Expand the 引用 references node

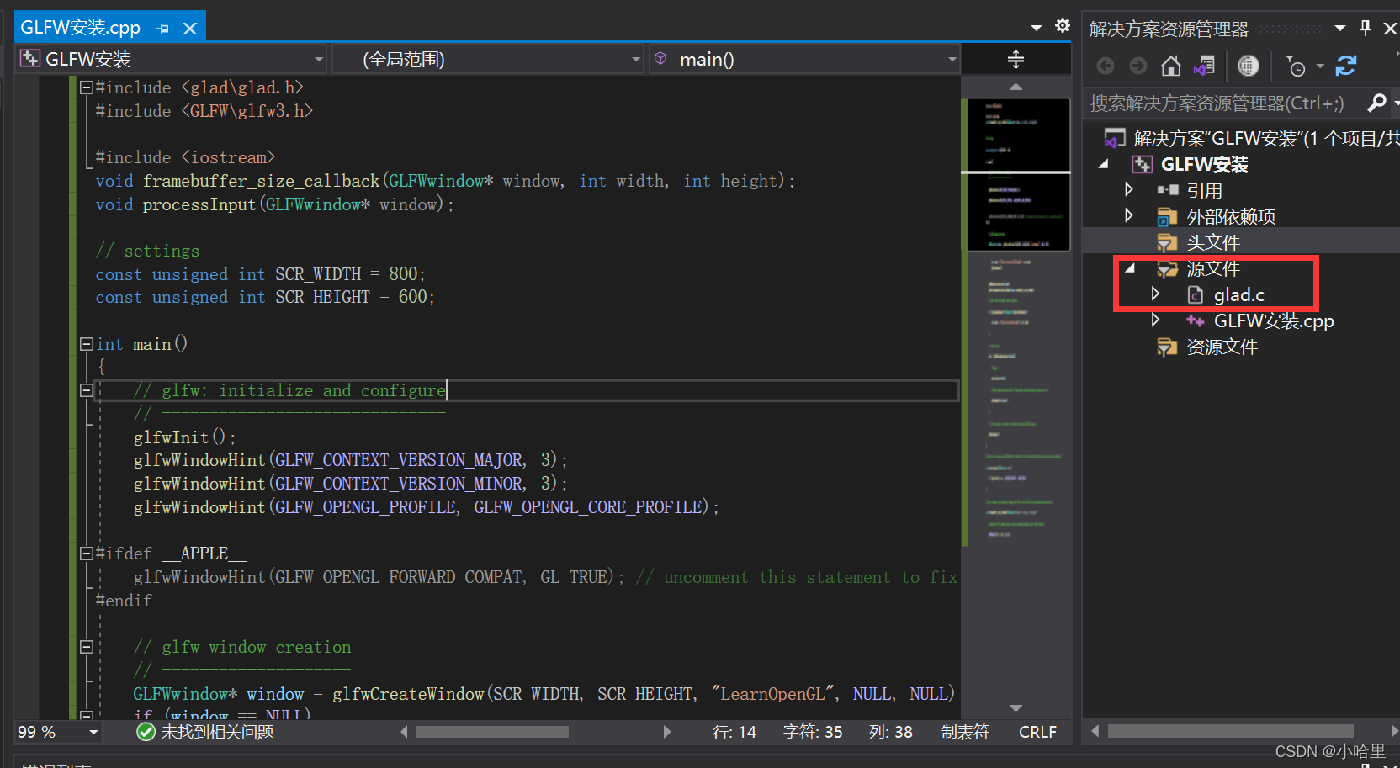click(1129, 190)
